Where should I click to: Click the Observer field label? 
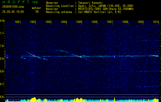click(52, 3)
